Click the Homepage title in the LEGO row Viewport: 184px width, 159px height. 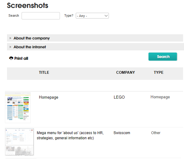tap(48, 97)
